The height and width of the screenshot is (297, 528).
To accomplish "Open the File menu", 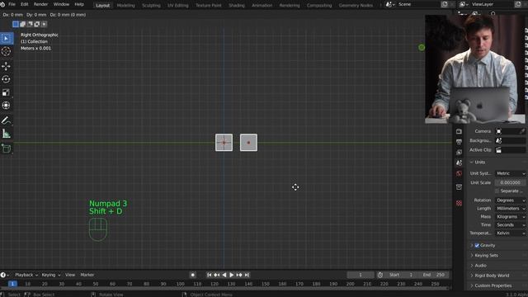I will coord(12,5).
